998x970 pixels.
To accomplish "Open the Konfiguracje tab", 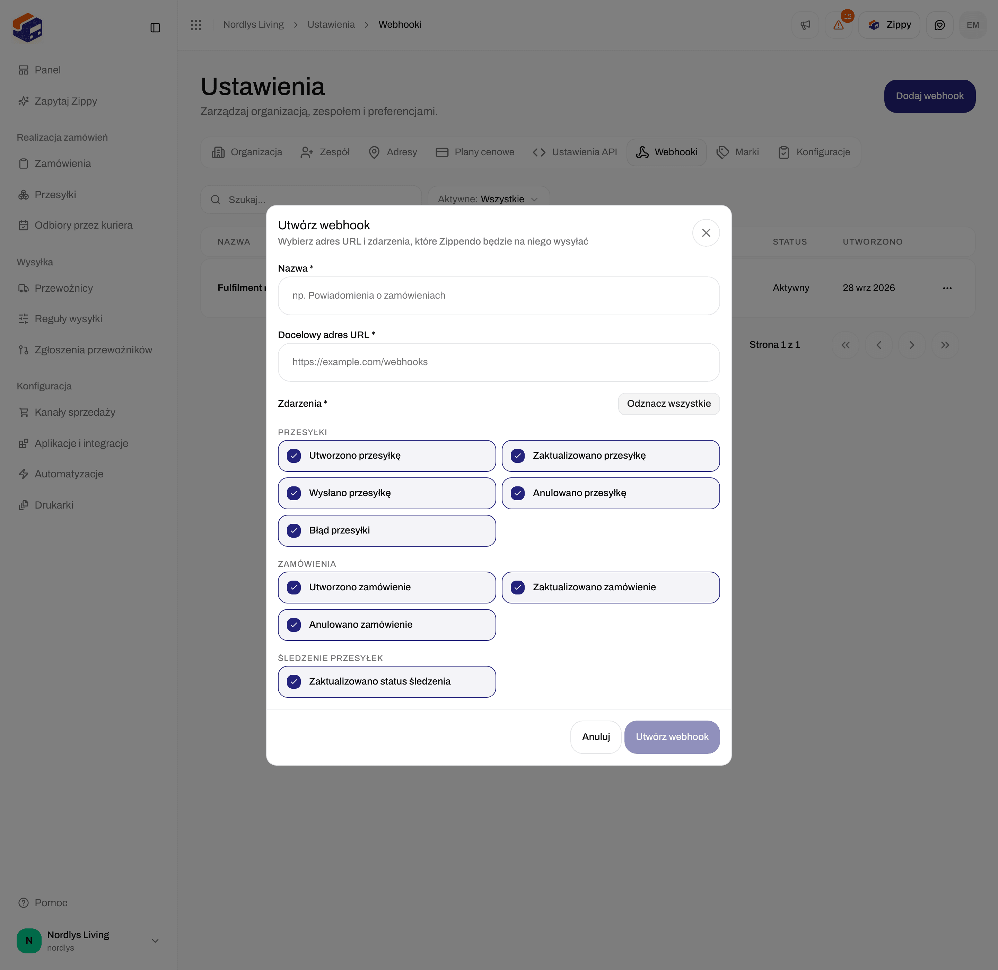I will 814,152.
